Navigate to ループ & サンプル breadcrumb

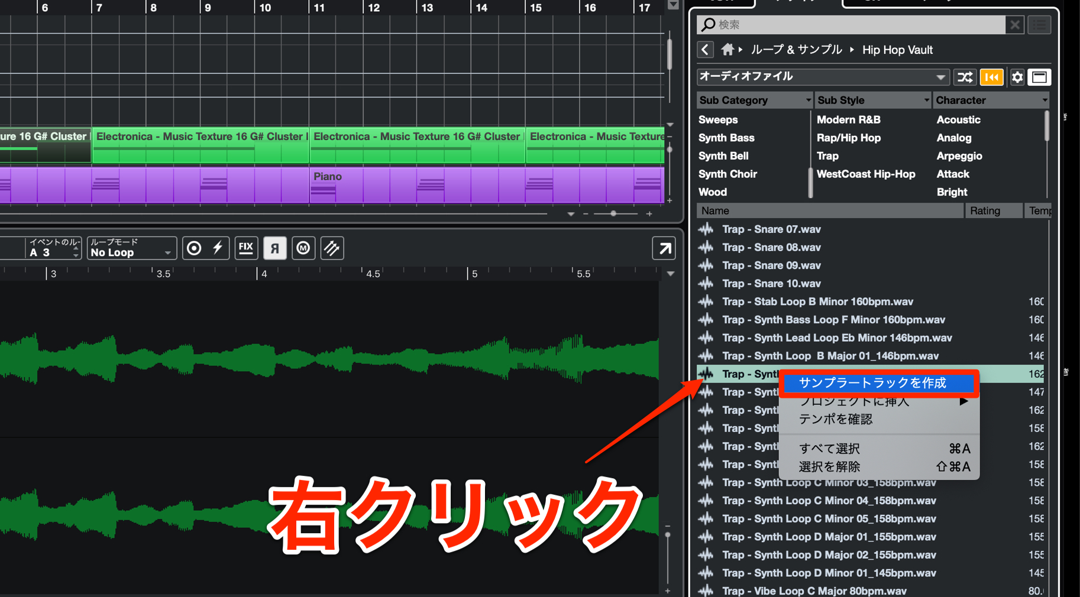click(796, 50)
